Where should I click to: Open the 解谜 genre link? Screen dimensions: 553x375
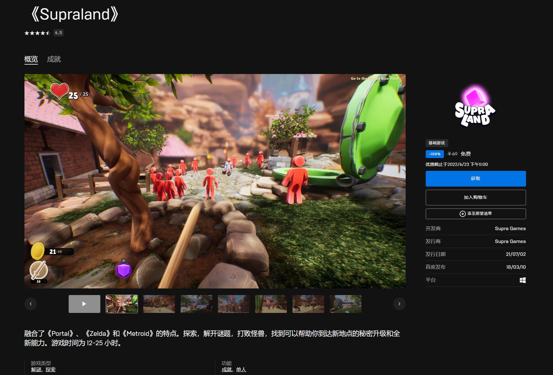(x=36, y=370)
